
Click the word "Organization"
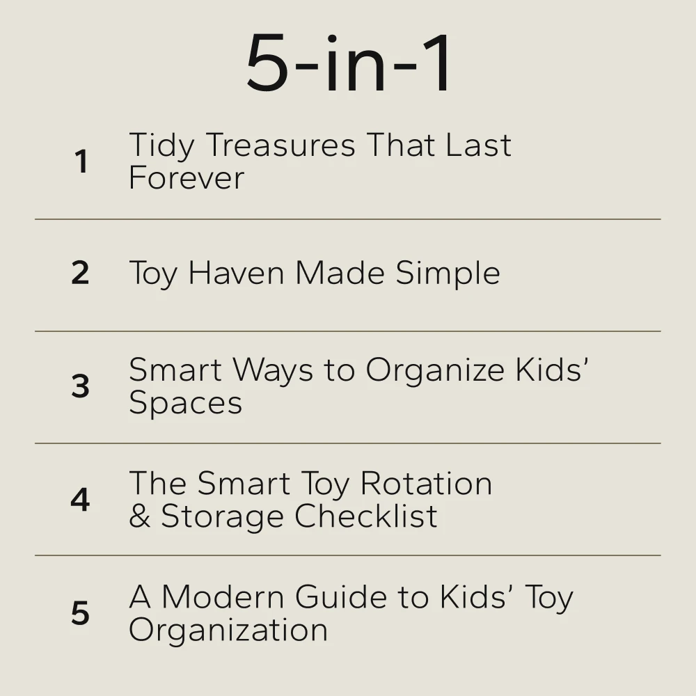[x=228, y=631]
